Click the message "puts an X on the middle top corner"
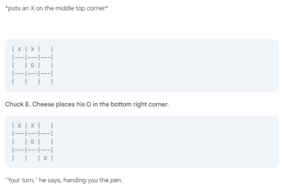This screenshot has height=190, width=284. pyautogui.click(x=57, y=8)
